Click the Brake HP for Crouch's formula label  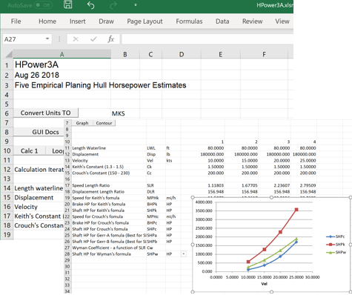(101, 222)
